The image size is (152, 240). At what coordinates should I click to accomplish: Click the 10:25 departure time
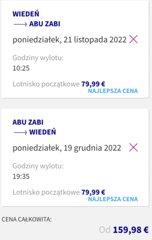21,68
